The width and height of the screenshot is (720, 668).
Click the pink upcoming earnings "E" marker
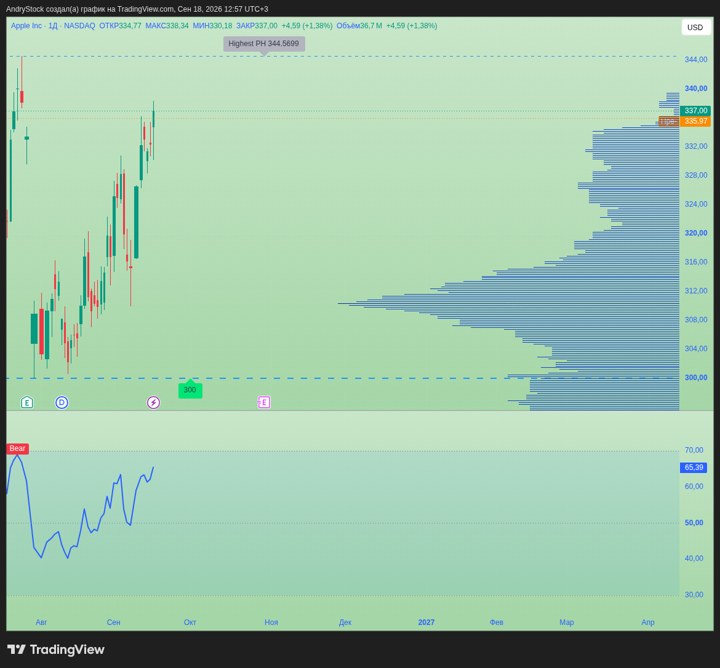pyautogui.click(x=264, y=403)
